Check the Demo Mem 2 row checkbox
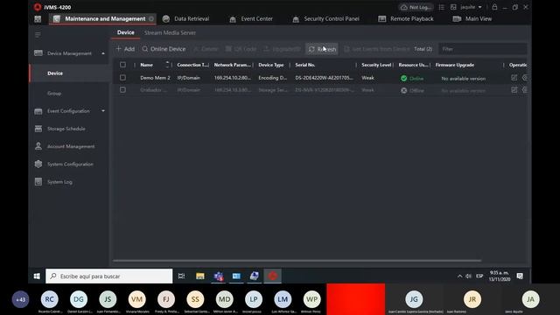Screen dimensions: 560x315 [x=122, y=78]
